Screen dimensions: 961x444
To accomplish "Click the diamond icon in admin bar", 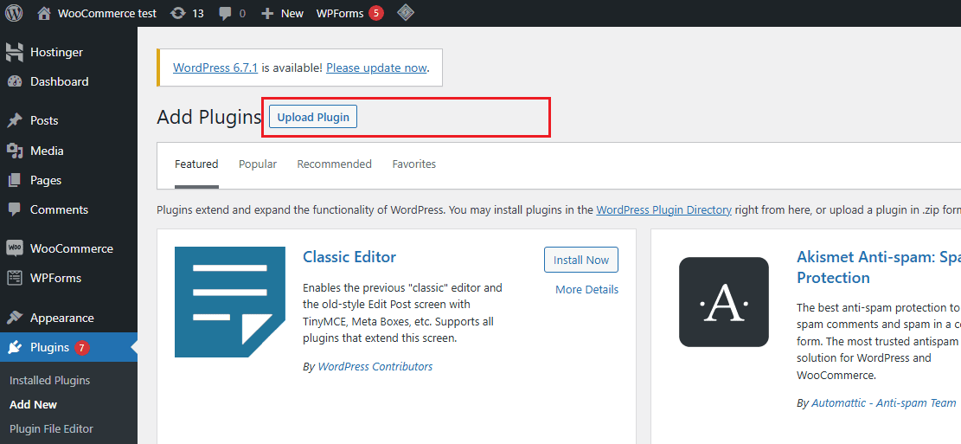I will 405,13.
